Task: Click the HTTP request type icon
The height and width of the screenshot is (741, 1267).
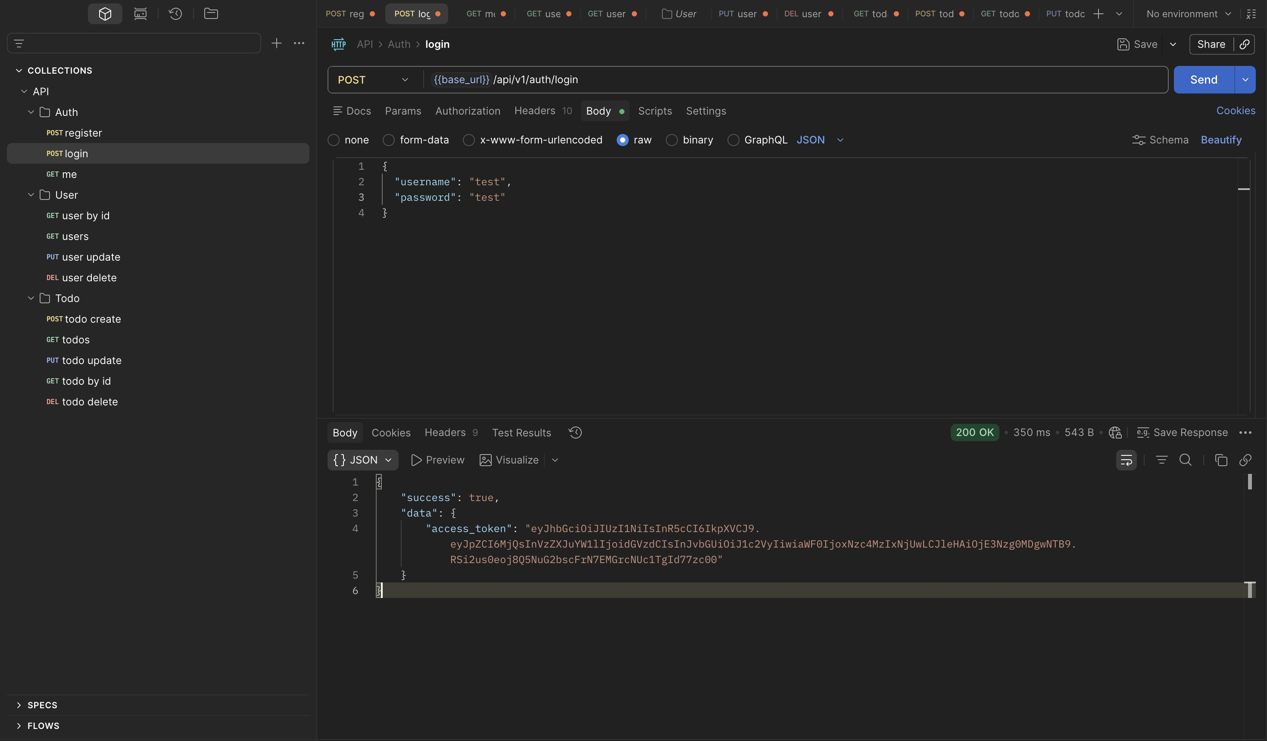Action: click(338, 44)
